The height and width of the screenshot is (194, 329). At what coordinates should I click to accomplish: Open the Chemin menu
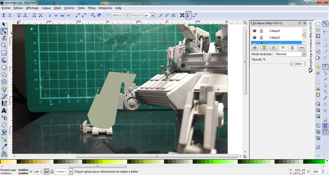69,8
